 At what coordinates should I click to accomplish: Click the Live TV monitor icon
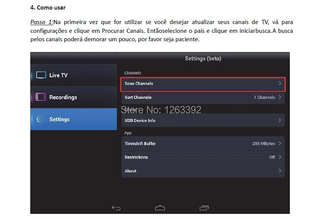click(x=41, y=75)
